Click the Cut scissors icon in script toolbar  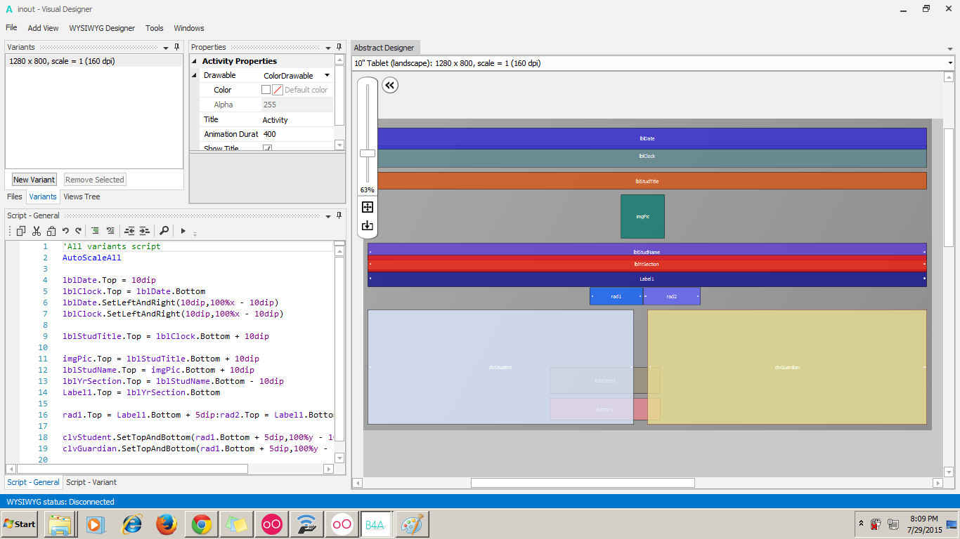tap(37, 231)
